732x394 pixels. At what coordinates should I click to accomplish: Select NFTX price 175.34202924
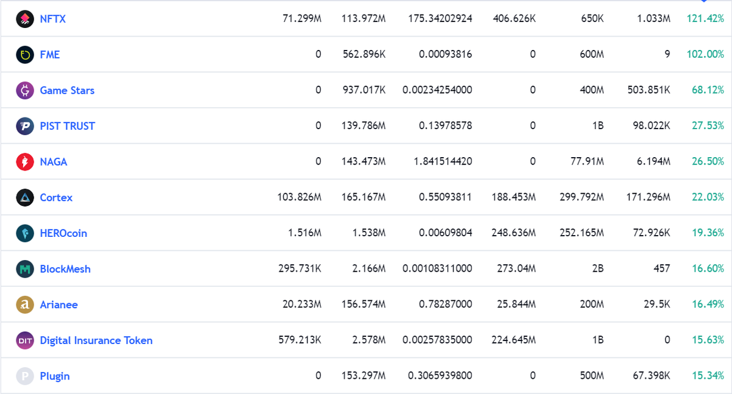click(x=440, y=19)
